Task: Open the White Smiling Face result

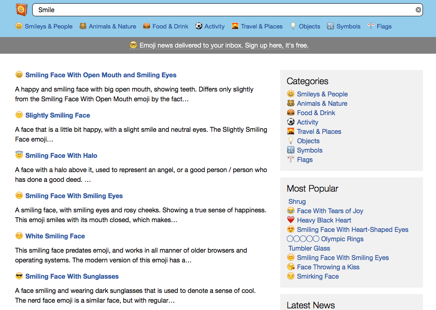Action: pos(55,236)
